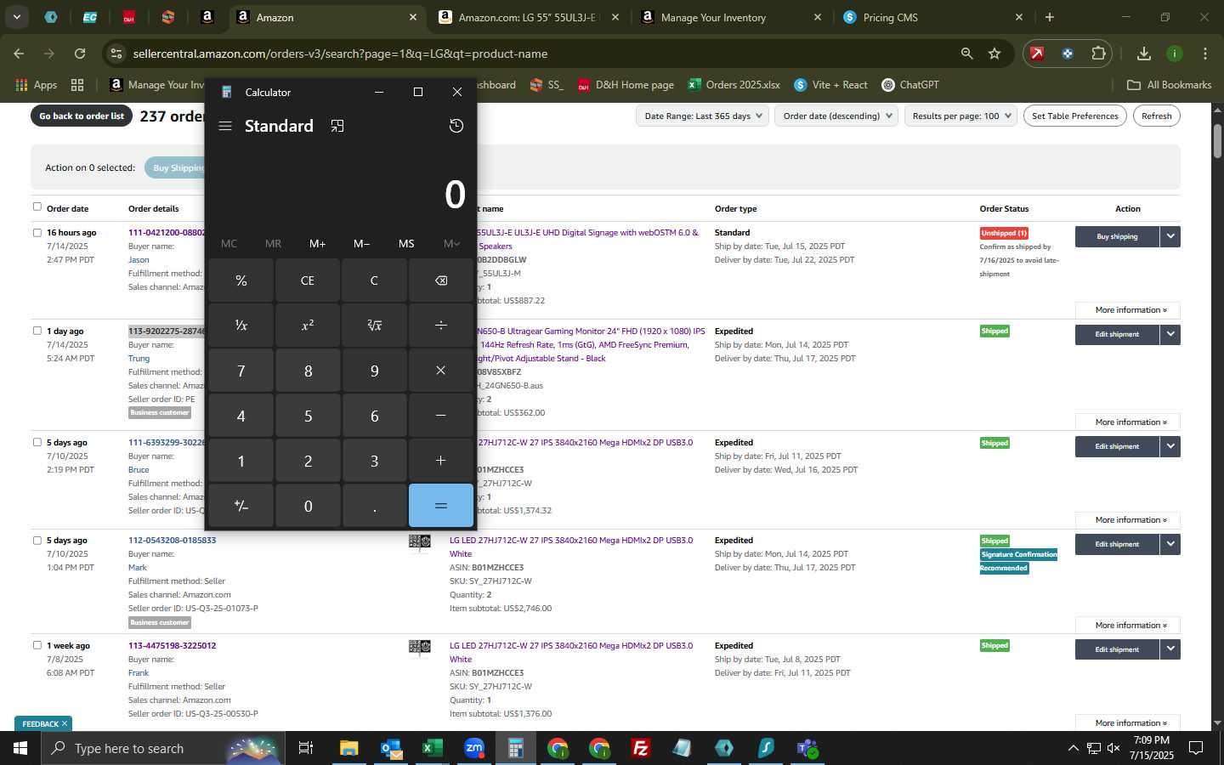Open the D&H Home page bookmark
This screenshot has height=765, width=1224.
point(626,85)
